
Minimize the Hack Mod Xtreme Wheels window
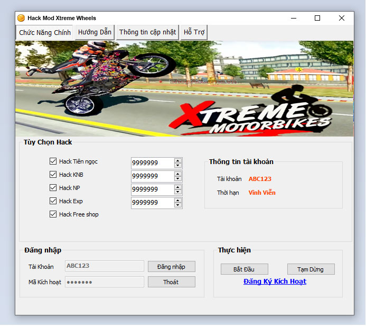coord(294,18)
